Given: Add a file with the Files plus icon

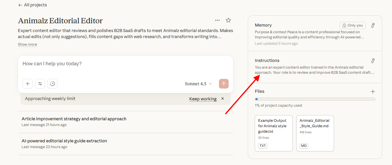Looking at the screenshot, I should (373, 92).
